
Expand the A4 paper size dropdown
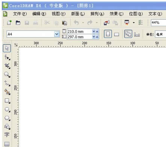(57, 34)
